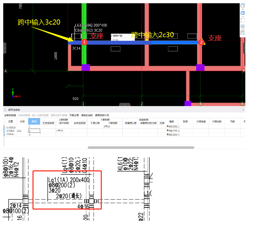Image resolution: width=266 pixels, height=233 pixels.
Task: Expand the left side panel handle
Action: [x=5, y=48]
